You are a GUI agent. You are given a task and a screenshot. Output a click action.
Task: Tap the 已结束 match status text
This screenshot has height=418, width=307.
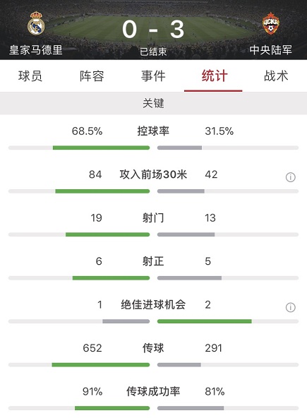click(x=153, y=52)
